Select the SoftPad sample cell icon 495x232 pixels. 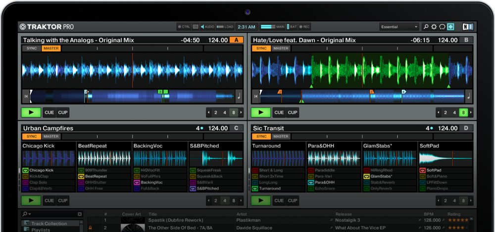pyautogui.click(x=422, y=170)
